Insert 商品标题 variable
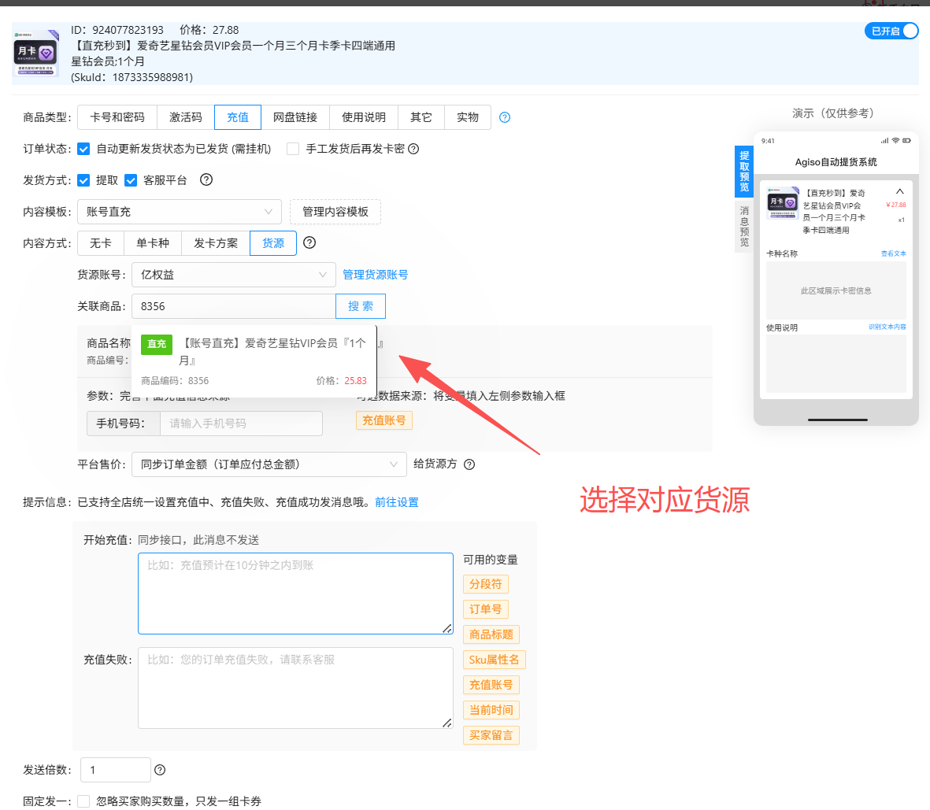The image size is (930, 810). [x=491, y=634]
